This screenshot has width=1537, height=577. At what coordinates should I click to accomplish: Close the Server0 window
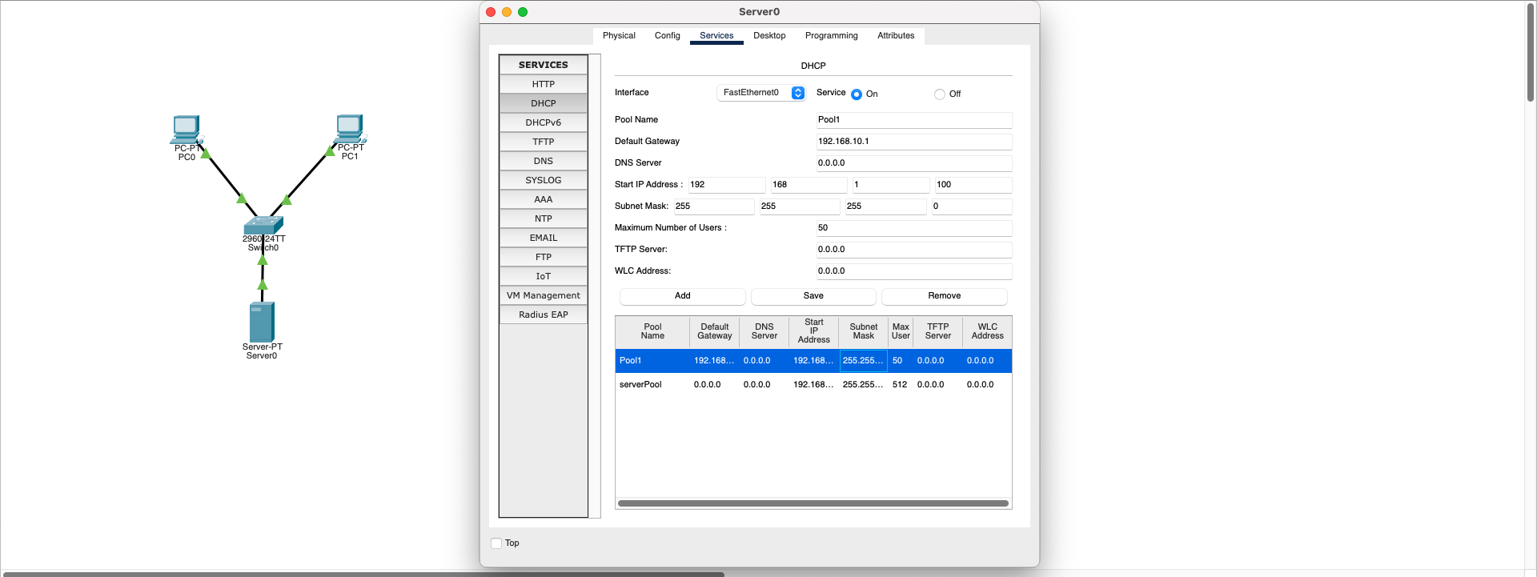coord(491,12)
